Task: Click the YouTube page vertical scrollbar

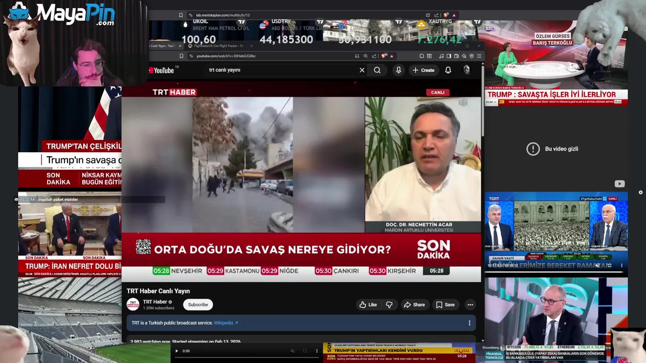Action: pos(482,101)
